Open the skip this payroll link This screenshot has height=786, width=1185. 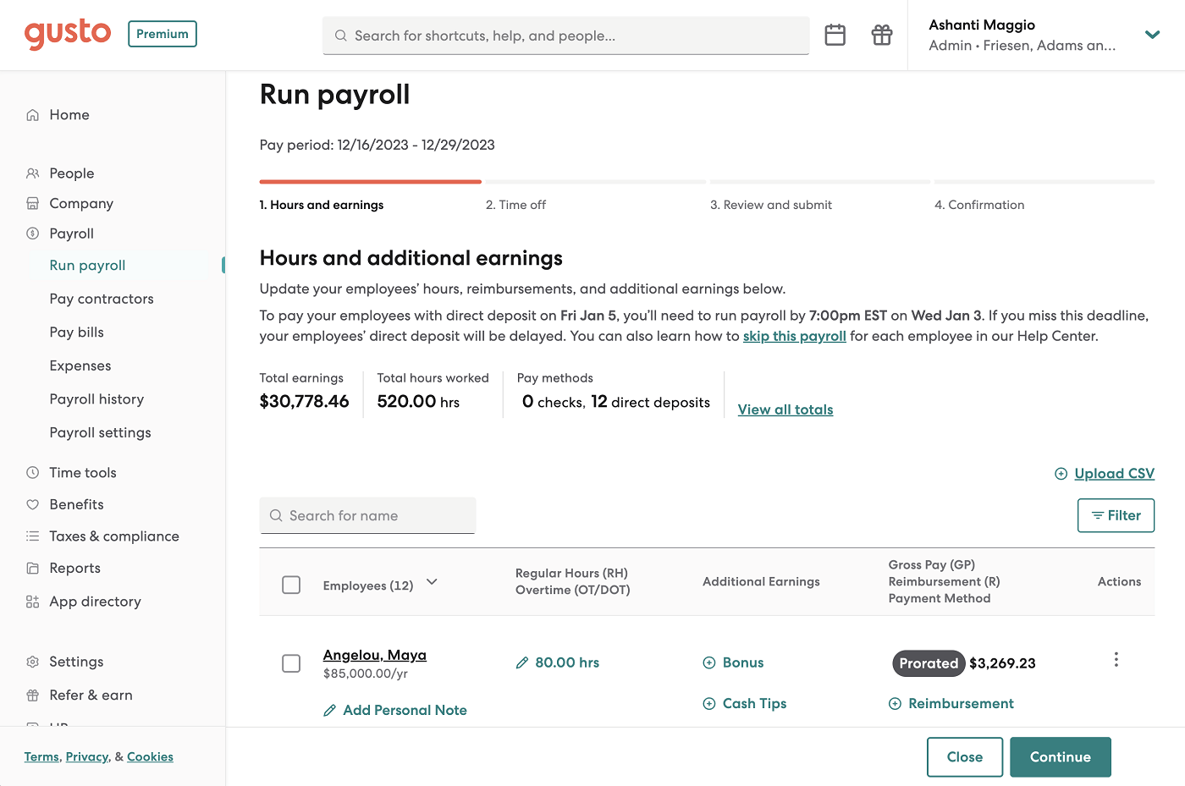tap(794, 336)
